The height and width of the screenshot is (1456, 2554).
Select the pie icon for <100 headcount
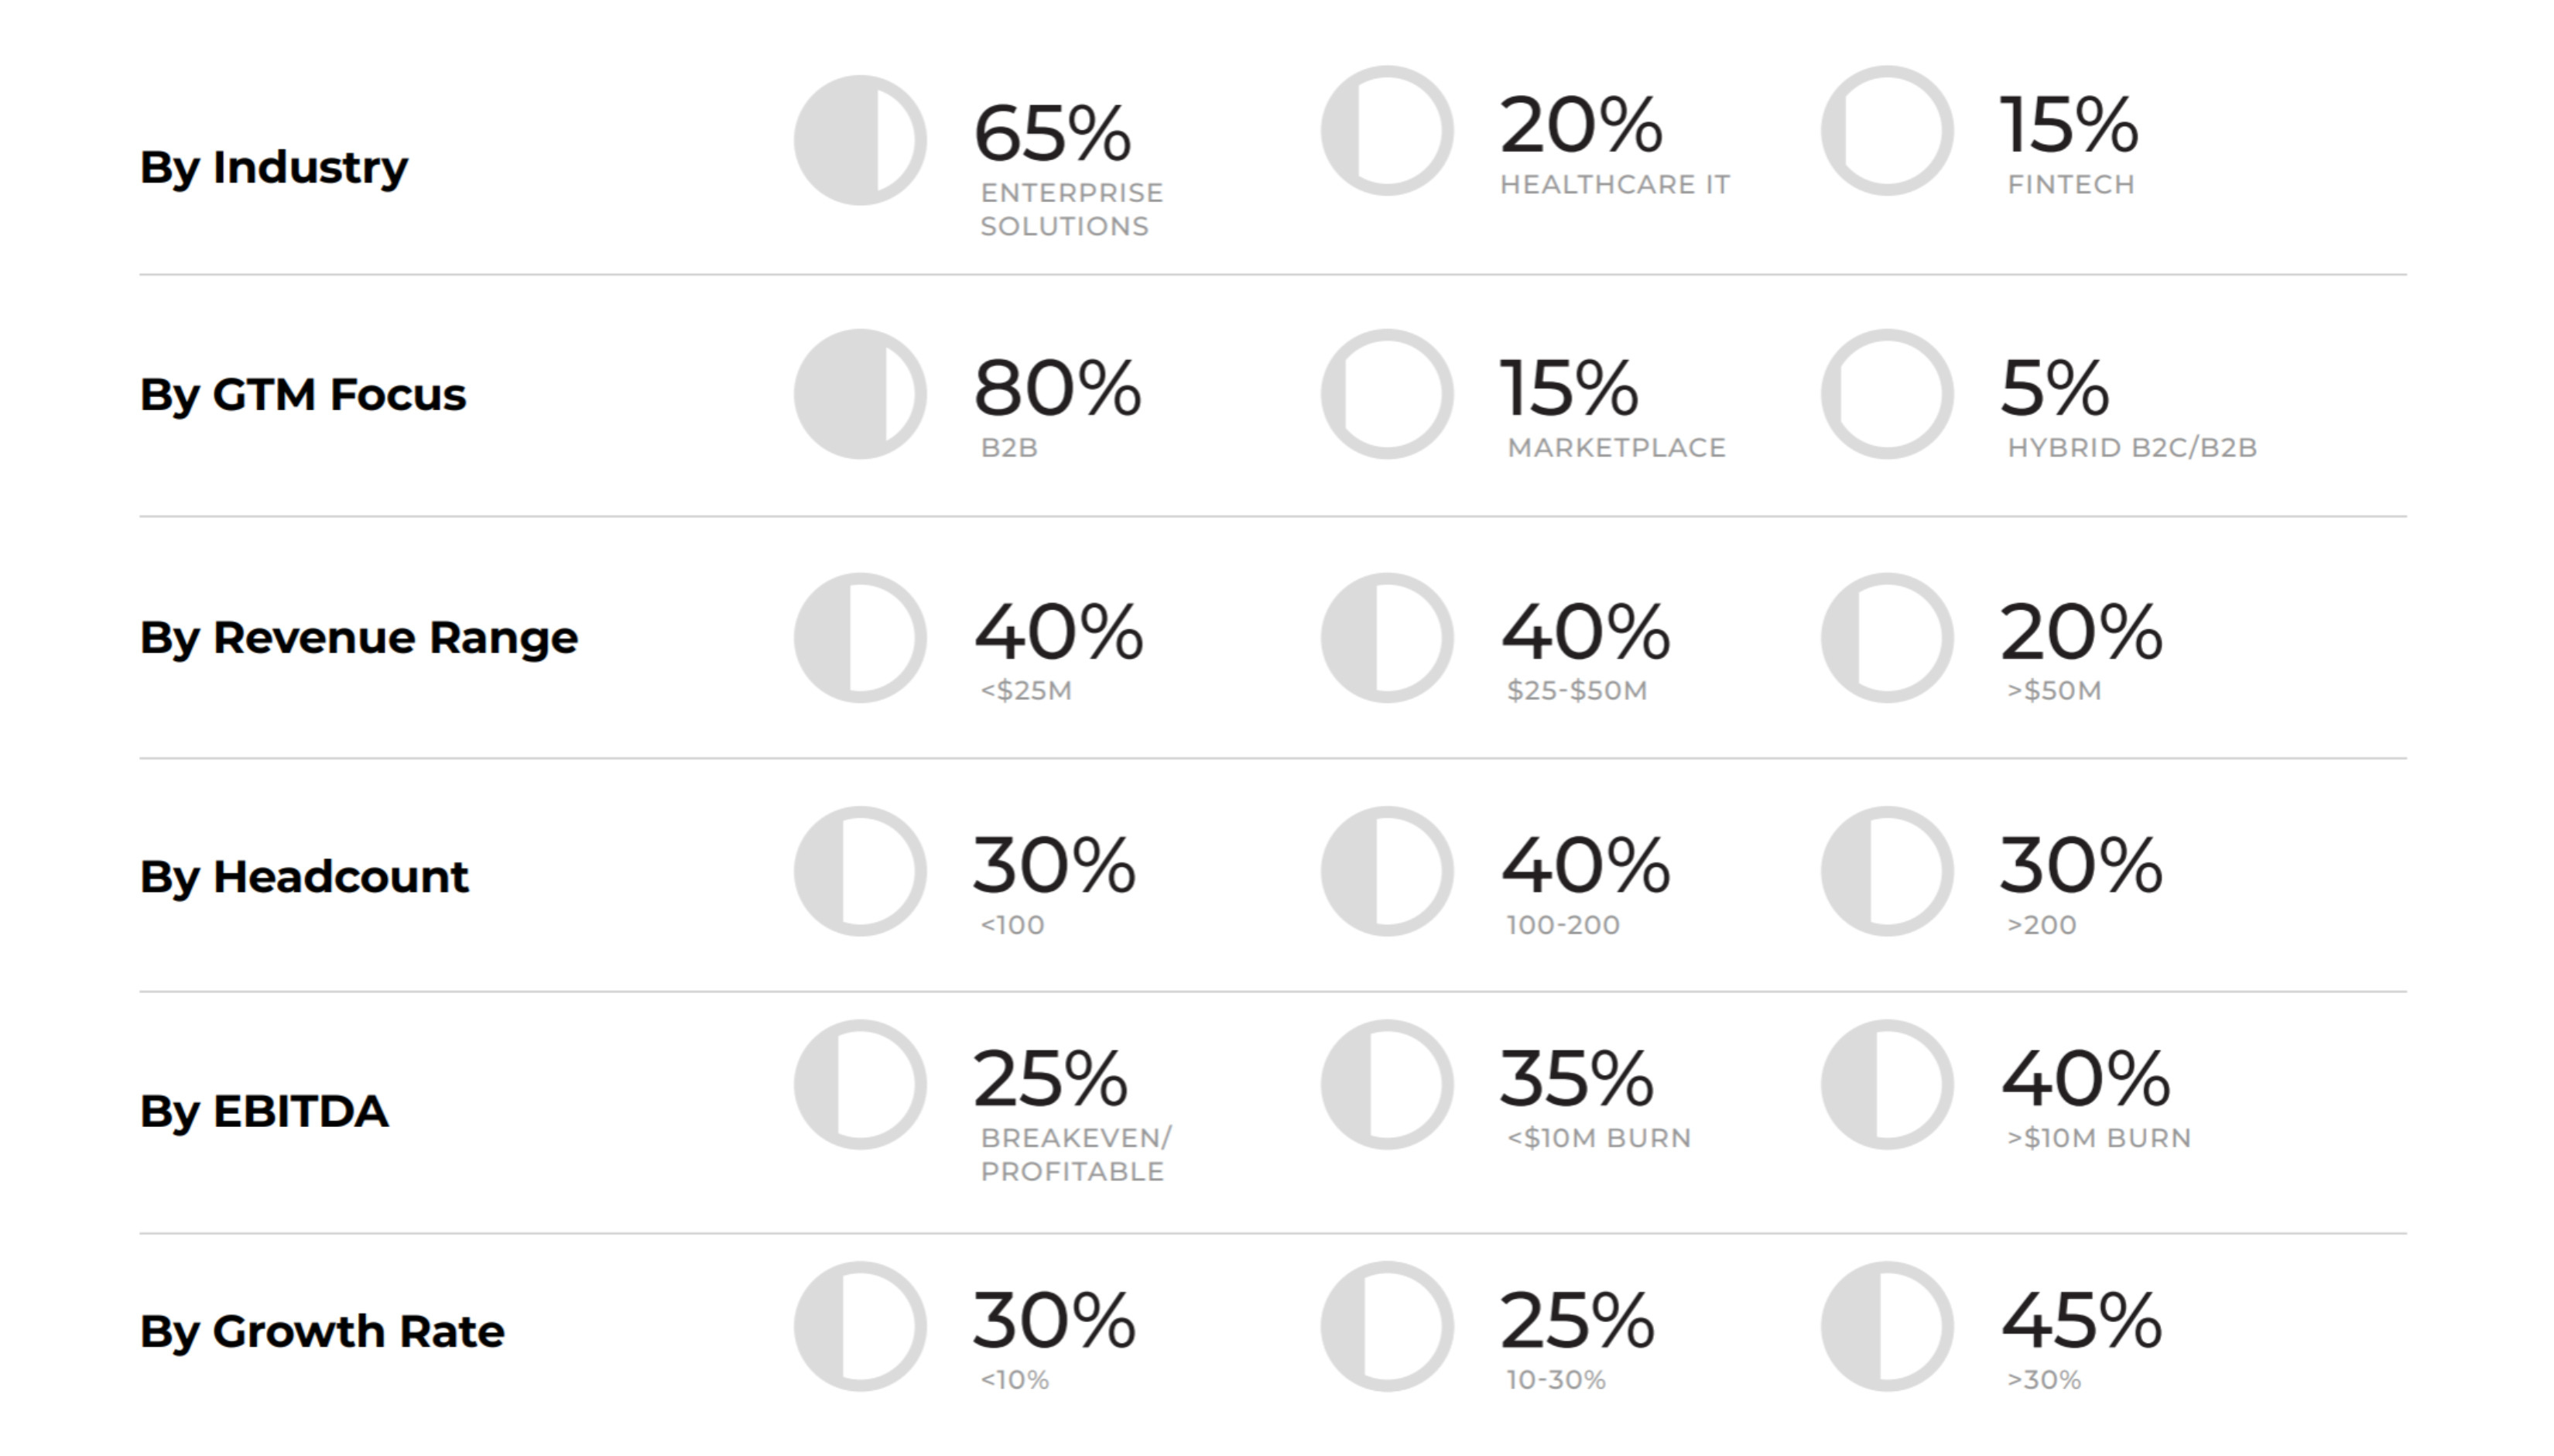click(860, 871)
